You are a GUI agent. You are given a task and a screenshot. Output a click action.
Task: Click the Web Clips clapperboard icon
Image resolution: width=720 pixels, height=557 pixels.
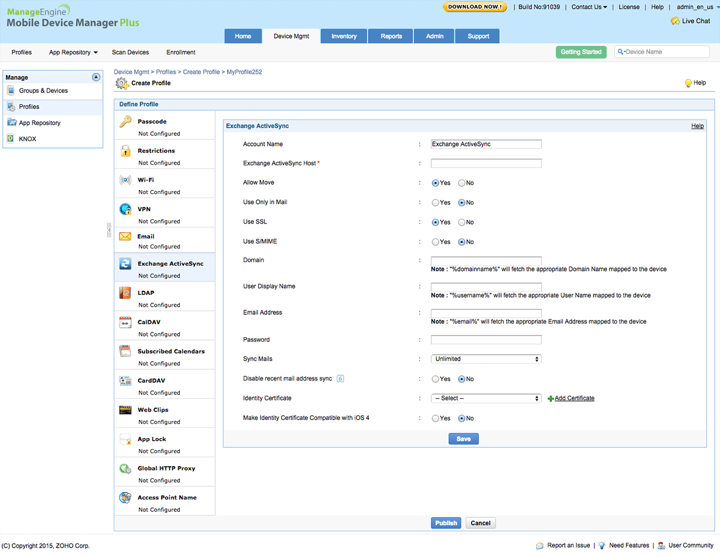[x=125, y=410]
